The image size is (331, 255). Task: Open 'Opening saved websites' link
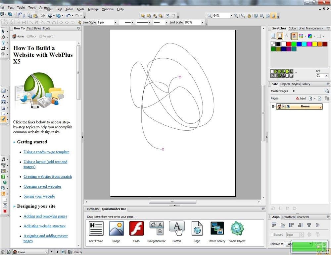[x=42, y=186]
